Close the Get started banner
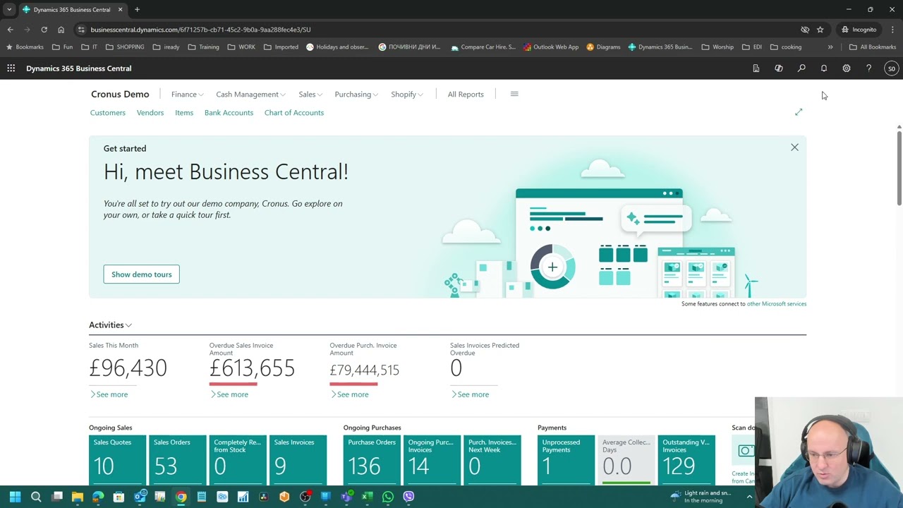903x508 pixels. pos(794,147)
